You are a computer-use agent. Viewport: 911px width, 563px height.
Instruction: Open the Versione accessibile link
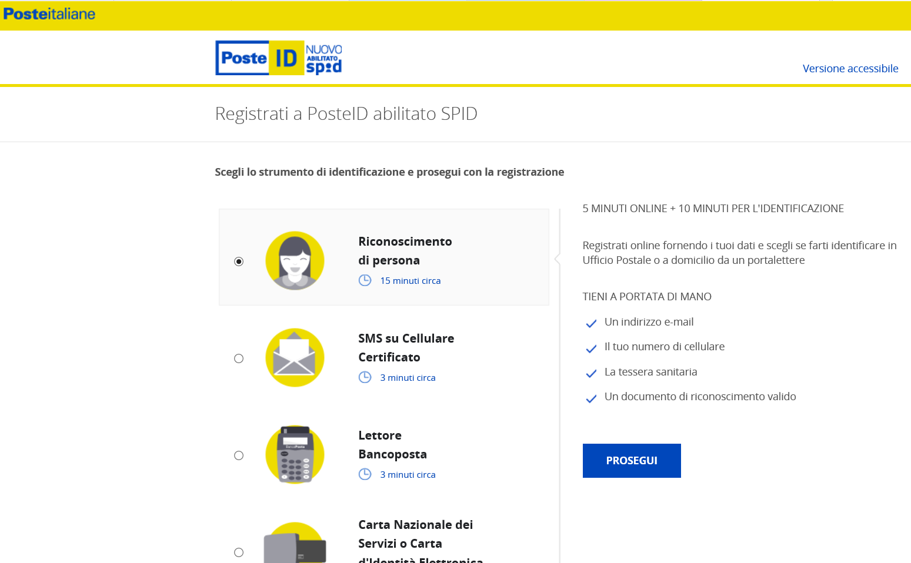tap(850, 69)
